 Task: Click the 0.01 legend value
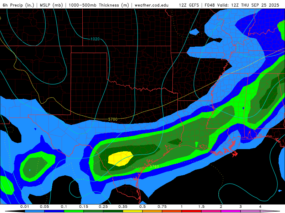coord(24,207)
